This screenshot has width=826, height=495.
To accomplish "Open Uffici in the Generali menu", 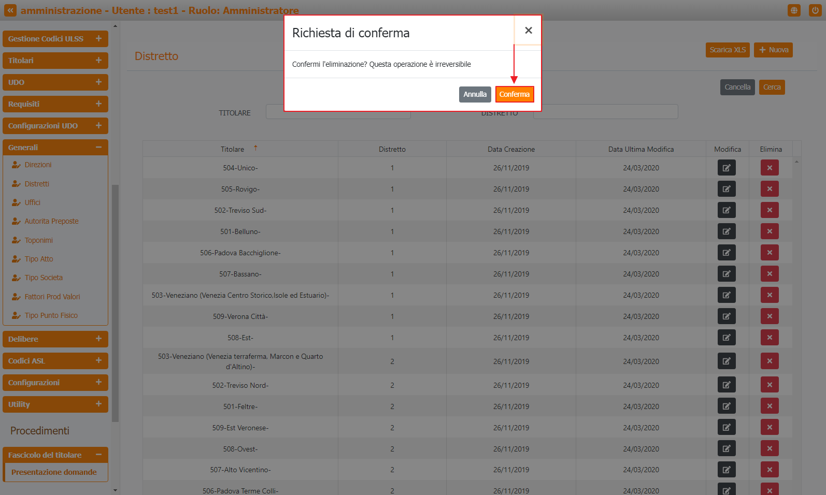I will point(32,202).
